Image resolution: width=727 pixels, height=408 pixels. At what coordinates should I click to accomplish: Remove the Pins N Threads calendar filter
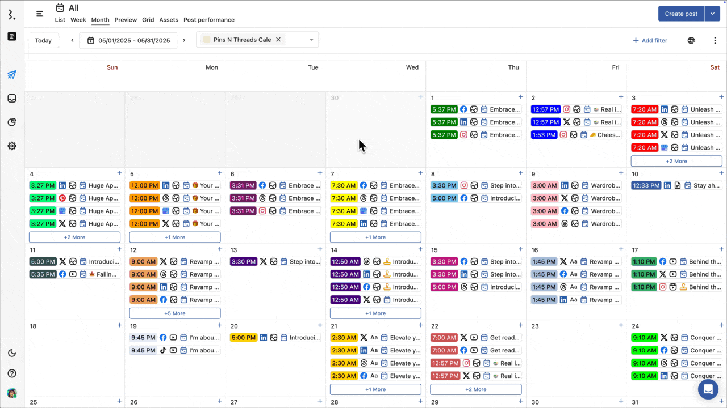pos(278,40)
